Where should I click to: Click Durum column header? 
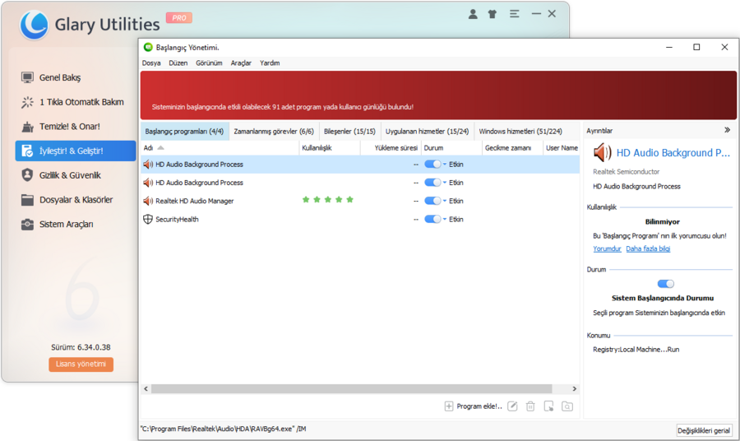[451, 148]
